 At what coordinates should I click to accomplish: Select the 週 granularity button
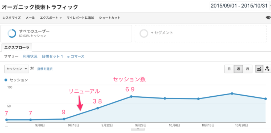pyautogui.click(x=238, y=69)
